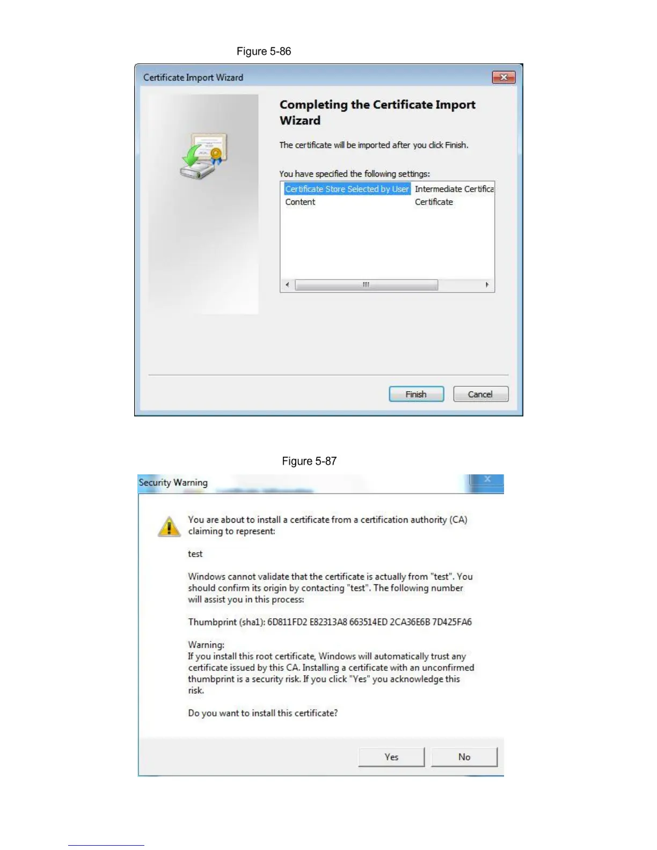
Task: Click Yes to install the certificate
Action: [x=391, y=757]
